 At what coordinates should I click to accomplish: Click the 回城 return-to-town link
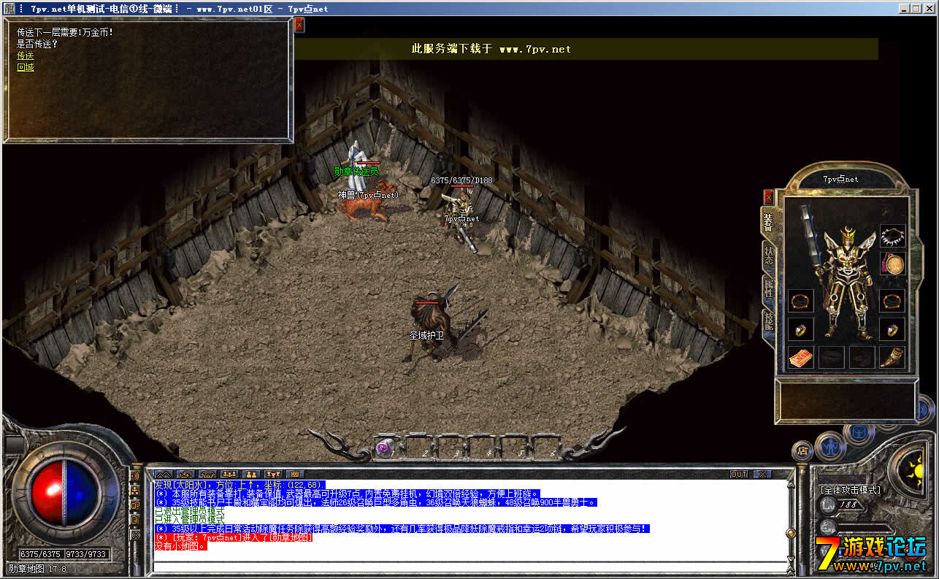[x=26, y=67]
